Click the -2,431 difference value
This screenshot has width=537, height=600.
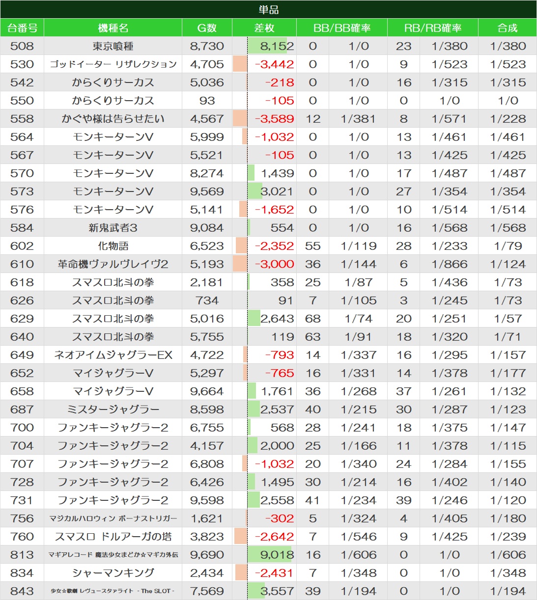pos(274,573)
